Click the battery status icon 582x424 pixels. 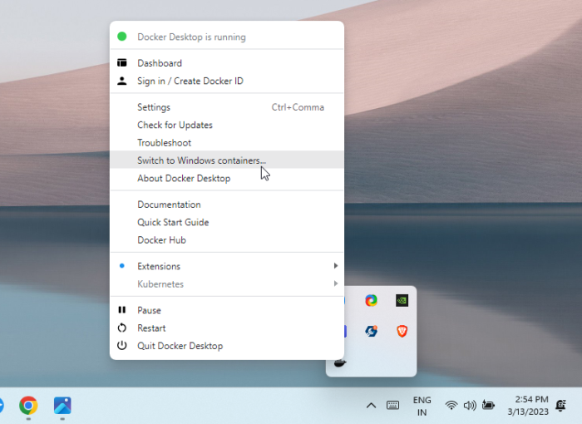click(489, 405)
